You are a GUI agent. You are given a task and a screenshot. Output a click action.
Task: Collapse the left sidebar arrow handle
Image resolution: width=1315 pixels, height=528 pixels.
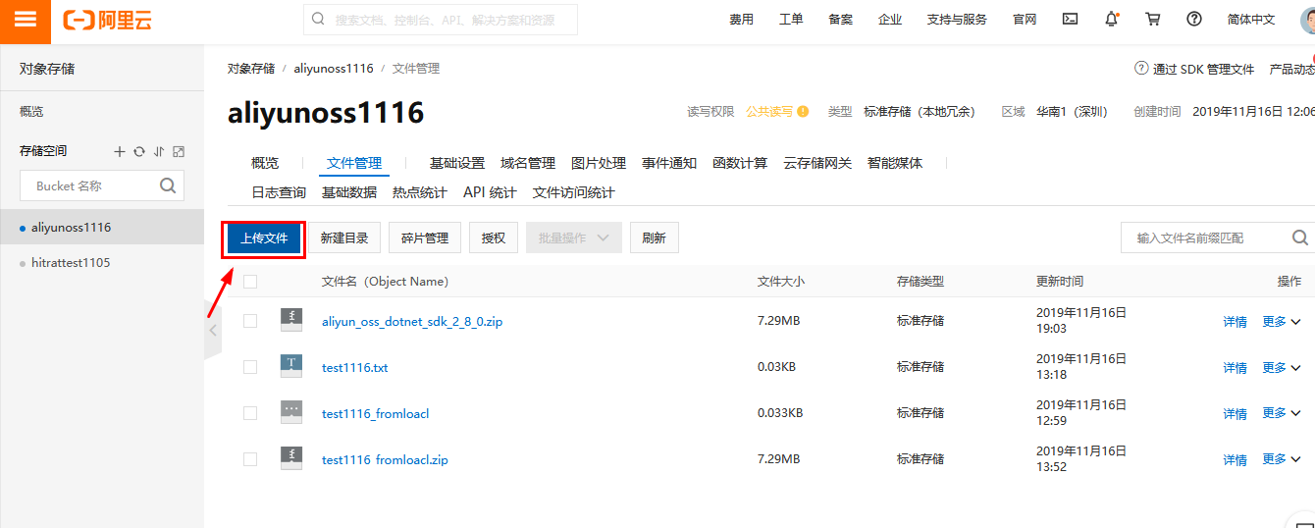pos(213,331)
